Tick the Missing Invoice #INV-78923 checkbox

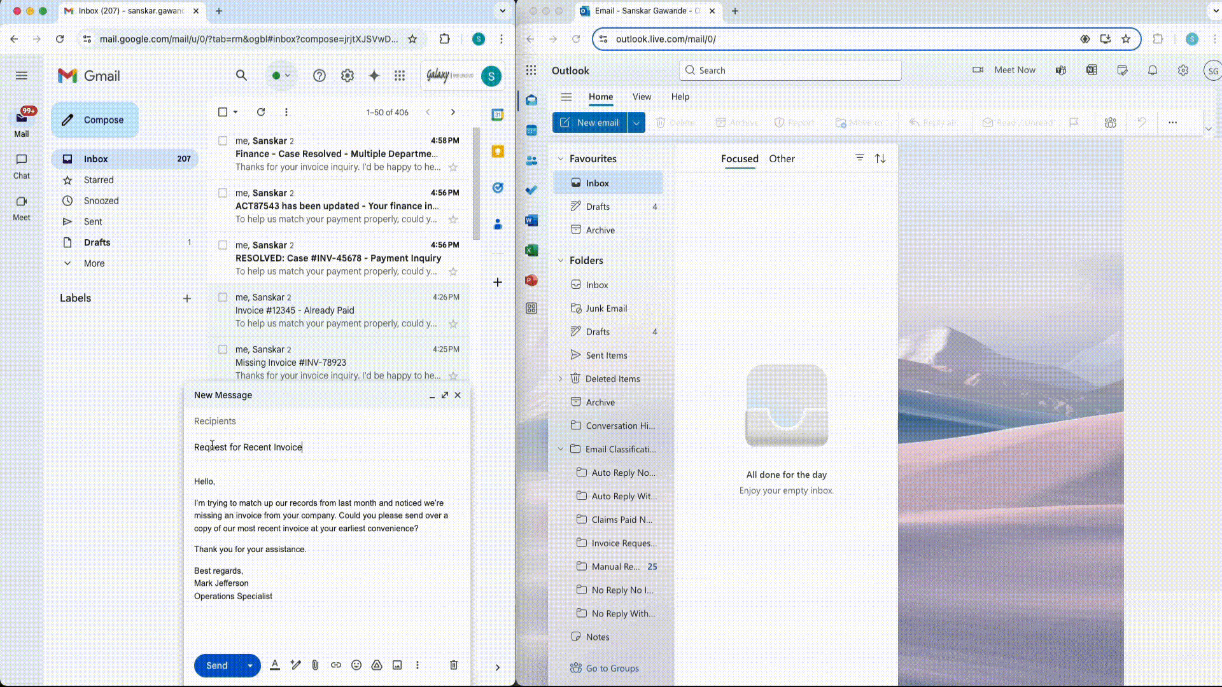pyautogui.click(x=223, y=349)
